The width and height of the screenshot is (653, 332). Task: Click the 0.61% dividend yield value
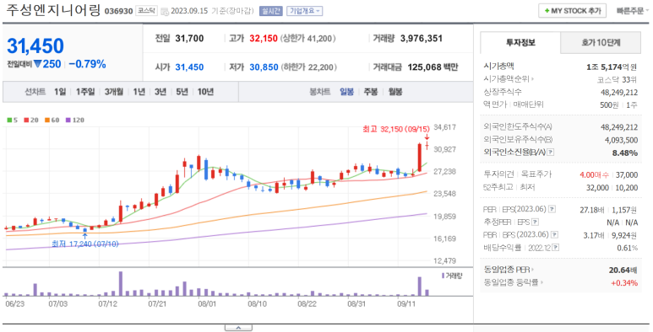coord(627,248)
